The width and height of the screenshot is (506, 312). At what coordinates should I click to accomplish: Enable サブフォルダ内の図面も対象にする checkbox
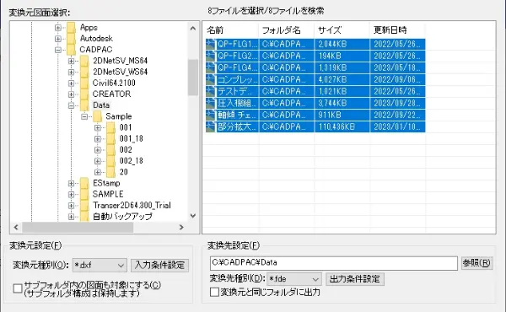[x=18, y=288]
